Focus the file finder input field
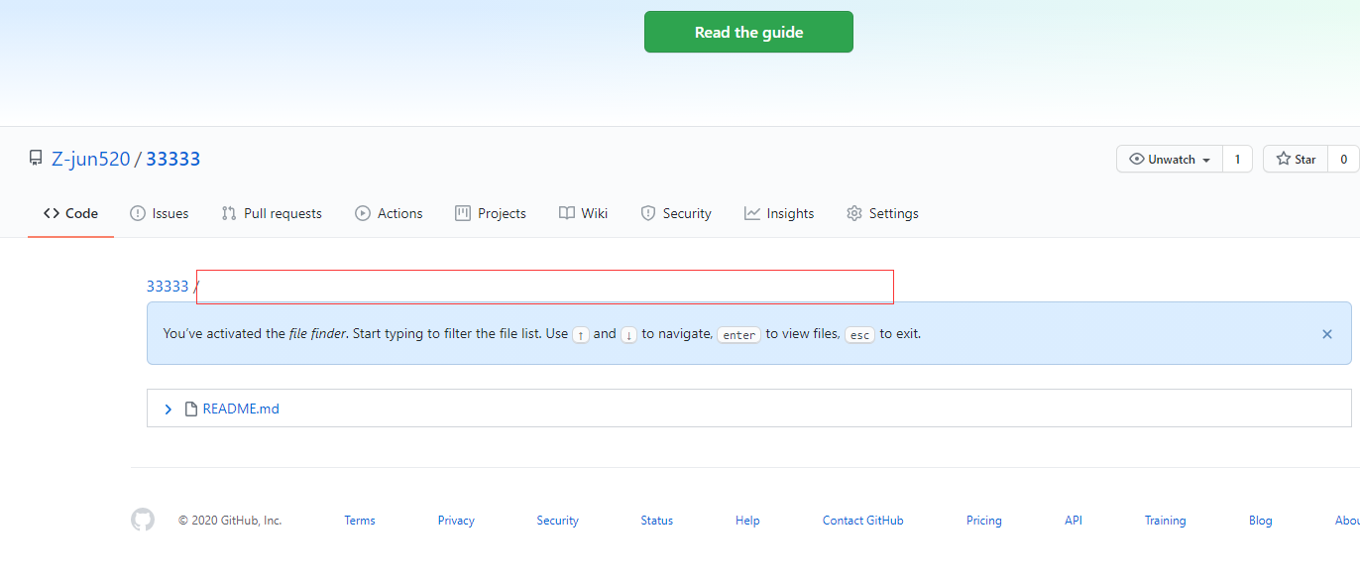 545,287
